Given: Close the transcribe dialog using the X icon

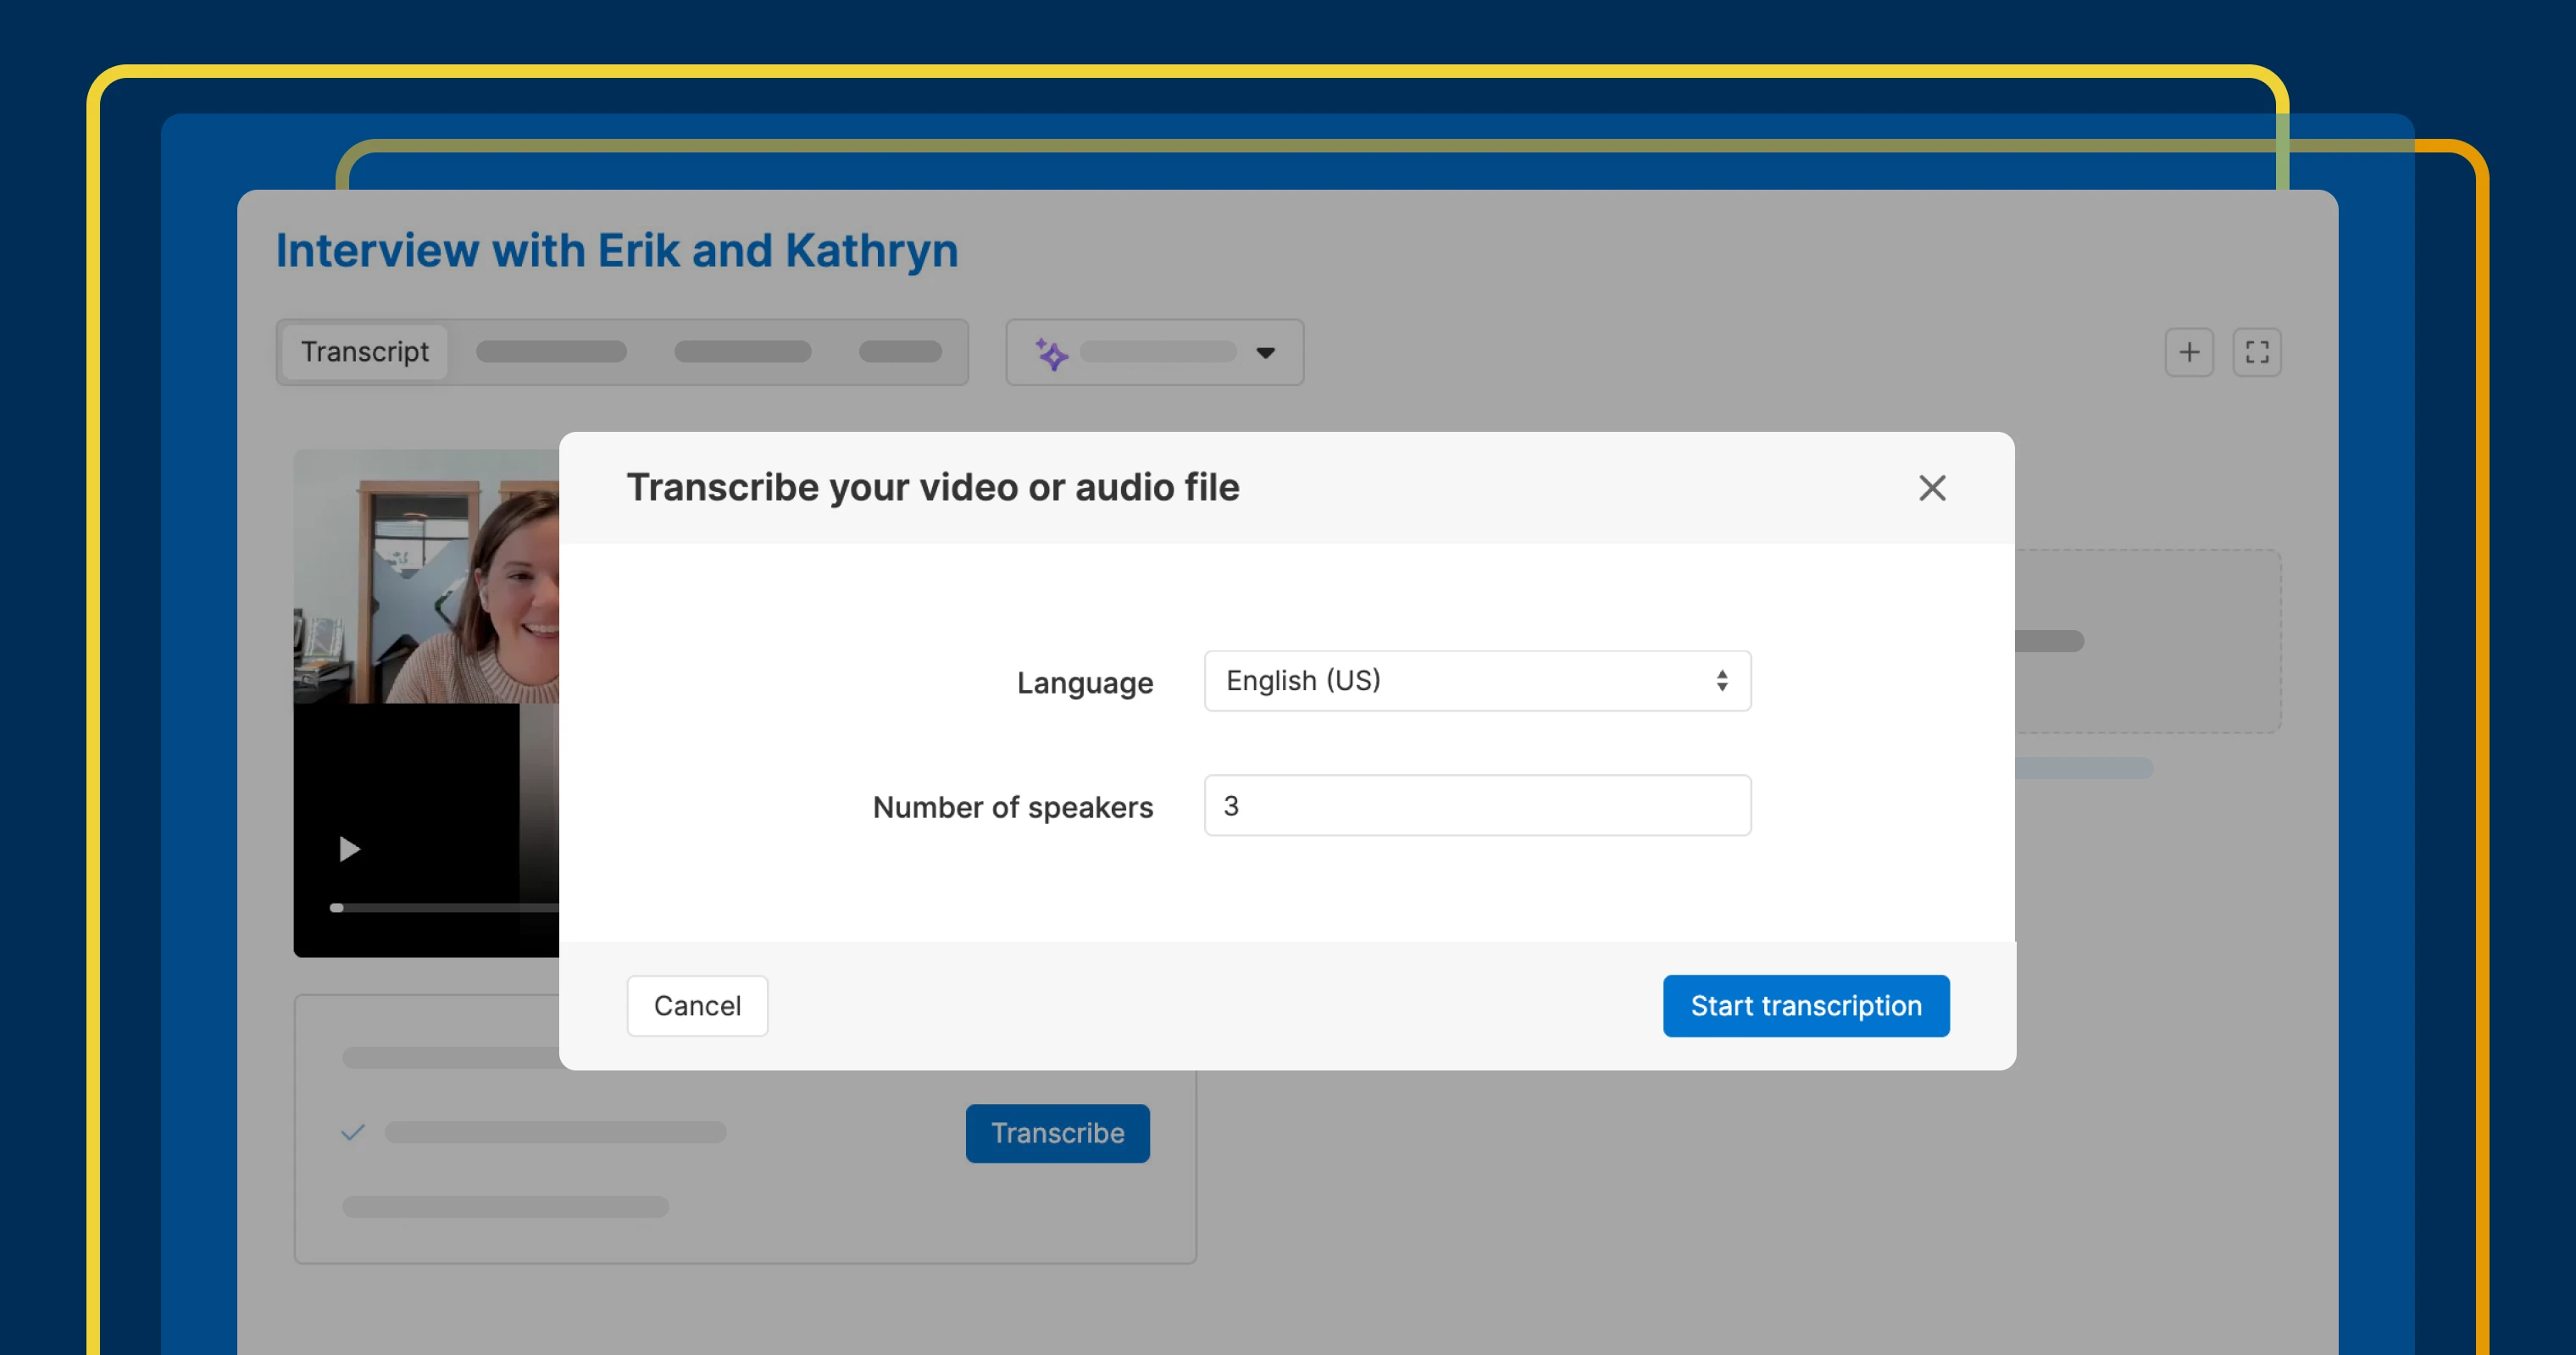Looking at the screenshot, I should [x=1931, y=488].
